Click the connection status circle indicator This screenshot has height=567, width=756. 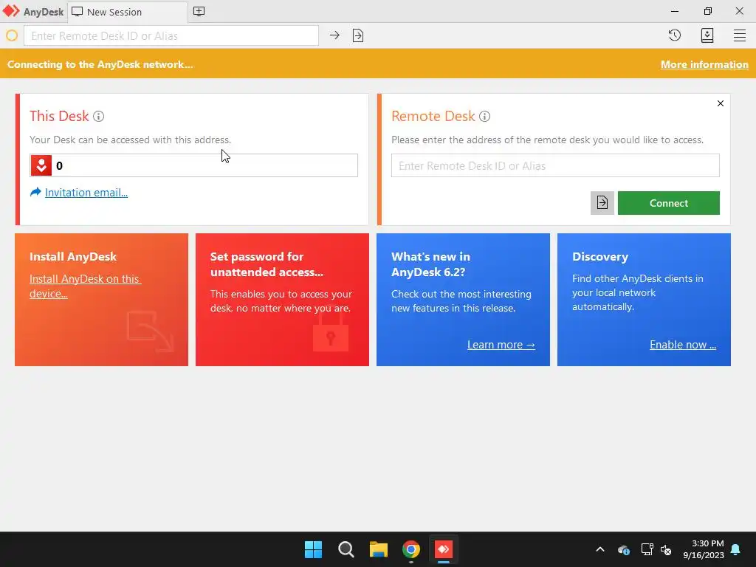pyautogui.click(x=12, y=35)
